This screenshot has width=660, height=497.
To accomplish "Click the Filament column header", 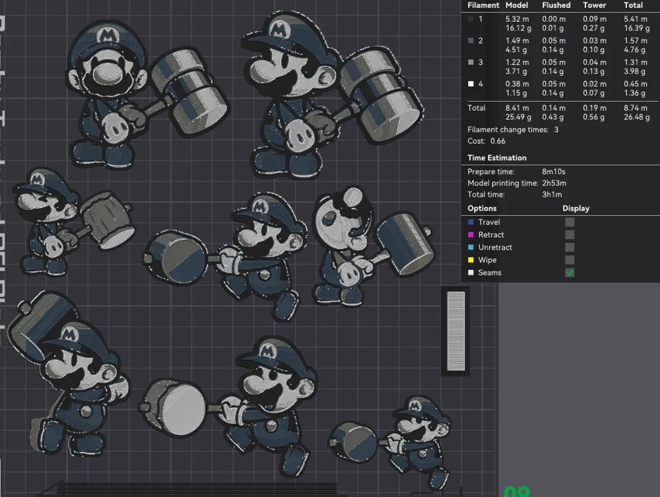I will (483, 5).
